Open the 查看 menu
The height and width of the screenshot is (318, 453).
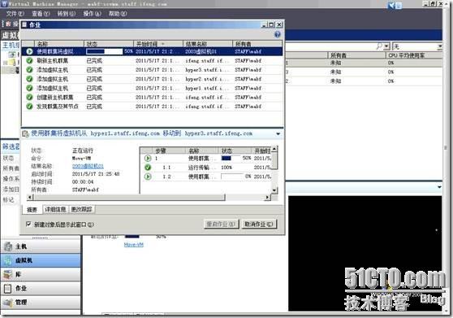[x=41, y=14]
